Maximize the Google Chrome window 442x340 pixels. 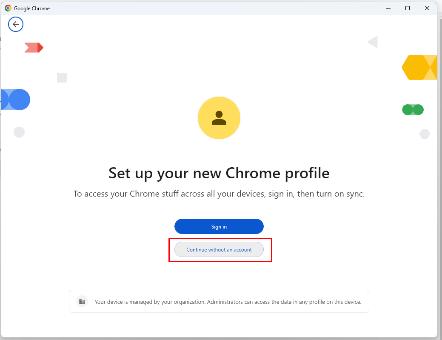407,8
